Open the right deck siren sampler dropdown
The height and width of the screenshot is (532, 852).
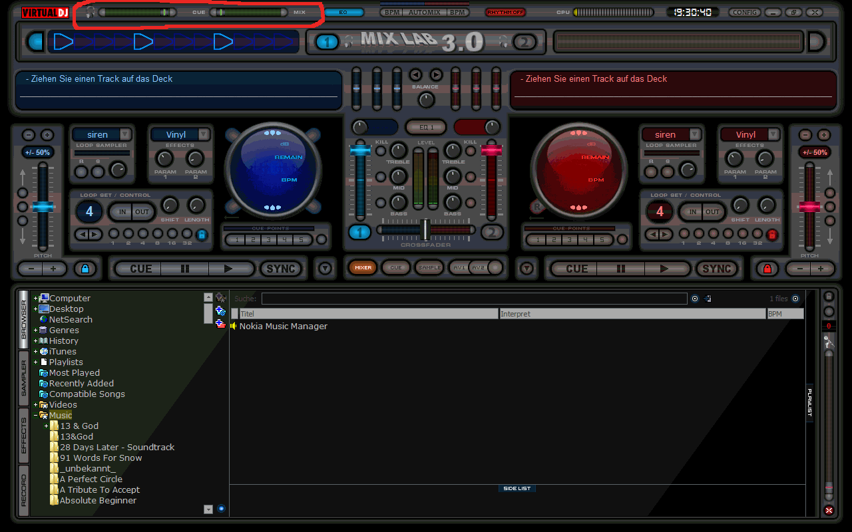tap(695, 134)
